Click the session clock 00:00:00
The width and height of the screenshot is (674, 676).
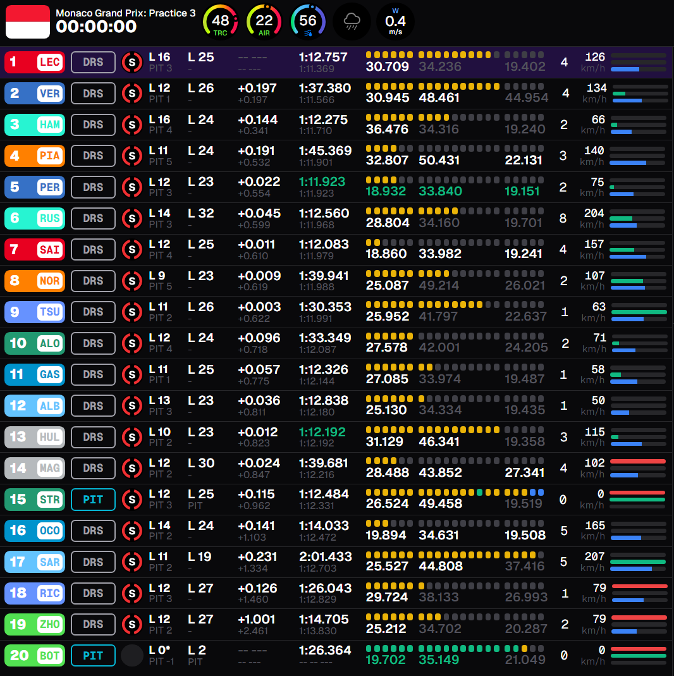96,27
